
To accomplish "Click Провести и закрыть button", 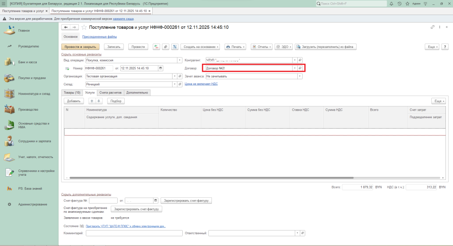I will click(80, 46).
